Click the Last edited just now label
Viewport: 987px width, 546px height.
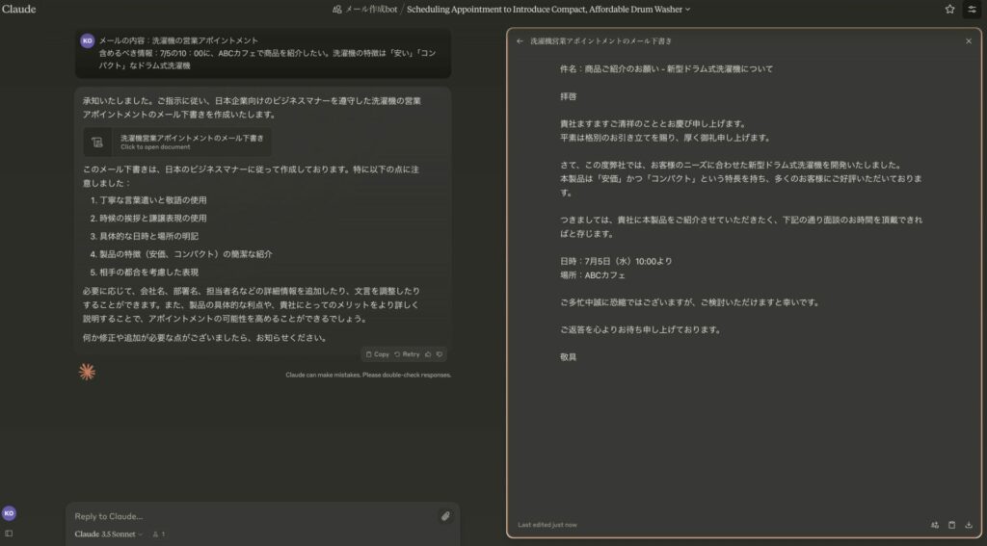547,525
